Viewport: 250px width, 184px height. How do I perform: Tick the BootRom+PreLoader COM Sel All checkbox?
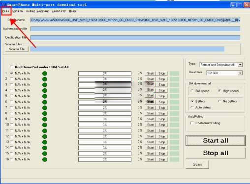coord(11,67)
